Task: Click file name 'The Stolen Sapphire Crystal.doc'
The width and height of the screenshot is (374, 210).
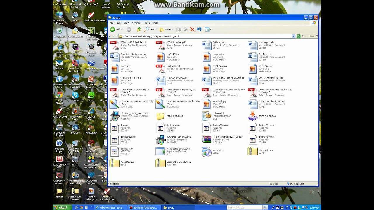Action: [x=229, y=78]
